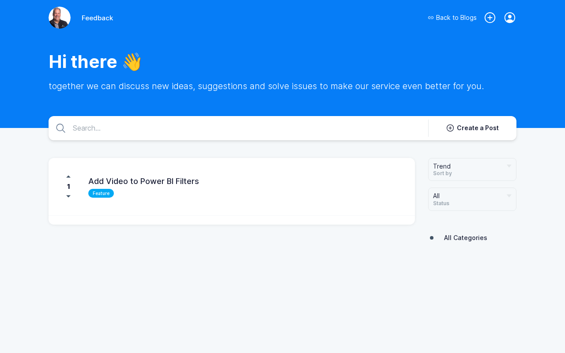Screen dimensions: 565x353
Task: Downvote the Power BI Filters post
Action: point(68,196)
